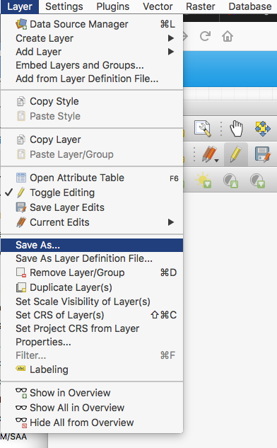Expand the Current Edits submenu arrow
The image size is (277, 448).
click(170, 222)
